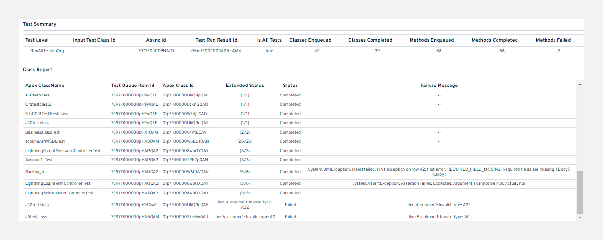Click the Extended Status column header
The image size is (603, 240).
coord(245,86)
